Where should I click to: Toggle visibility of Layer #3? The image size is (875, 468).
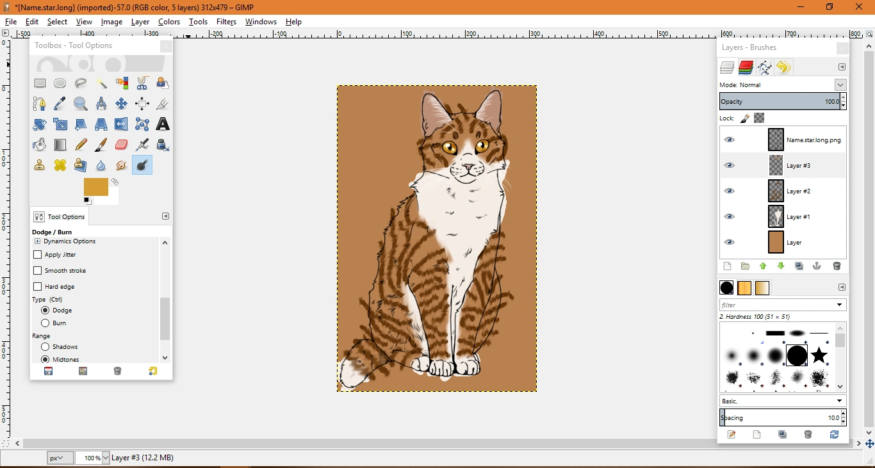[730, 165]
